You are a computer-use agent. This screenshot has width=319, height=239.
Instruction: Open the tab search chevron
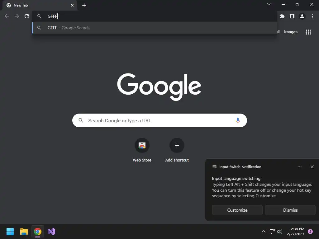coord(269,4)
